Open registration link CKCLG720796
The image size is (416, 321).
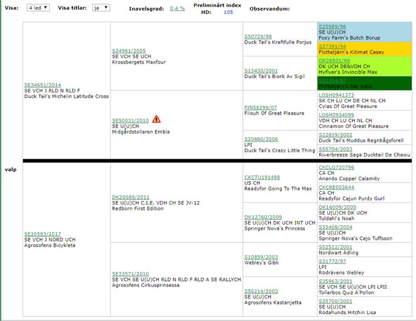click(336, 168)
